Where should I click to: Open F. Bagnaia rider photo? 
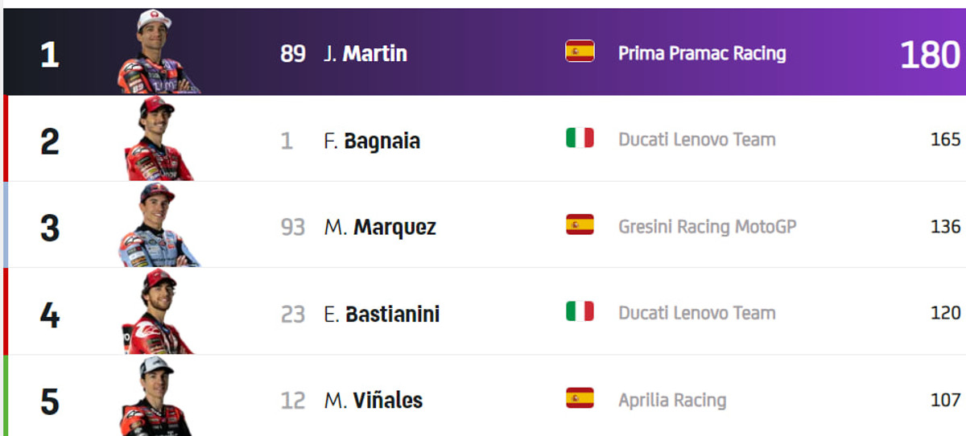pyautogui.click(x=158, y=139)
